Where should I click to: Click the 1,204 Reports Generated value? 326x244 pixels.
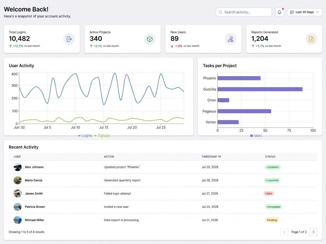pos(260,39)
